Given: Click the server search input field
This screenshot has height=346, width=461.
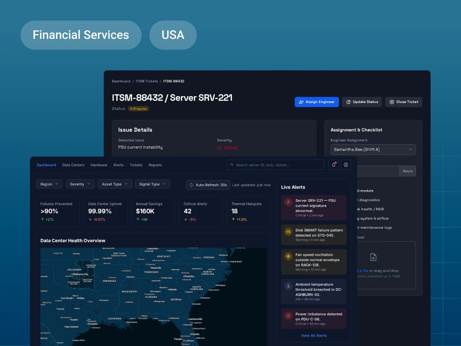Looking at the screenshot, I should pyautogui.click(x=275, y=165).
